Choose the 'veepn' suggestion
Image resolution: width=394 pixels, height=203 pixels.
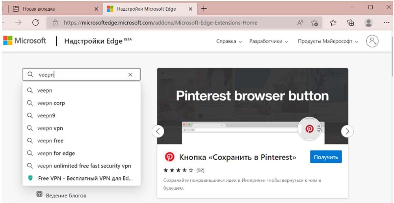82,90
